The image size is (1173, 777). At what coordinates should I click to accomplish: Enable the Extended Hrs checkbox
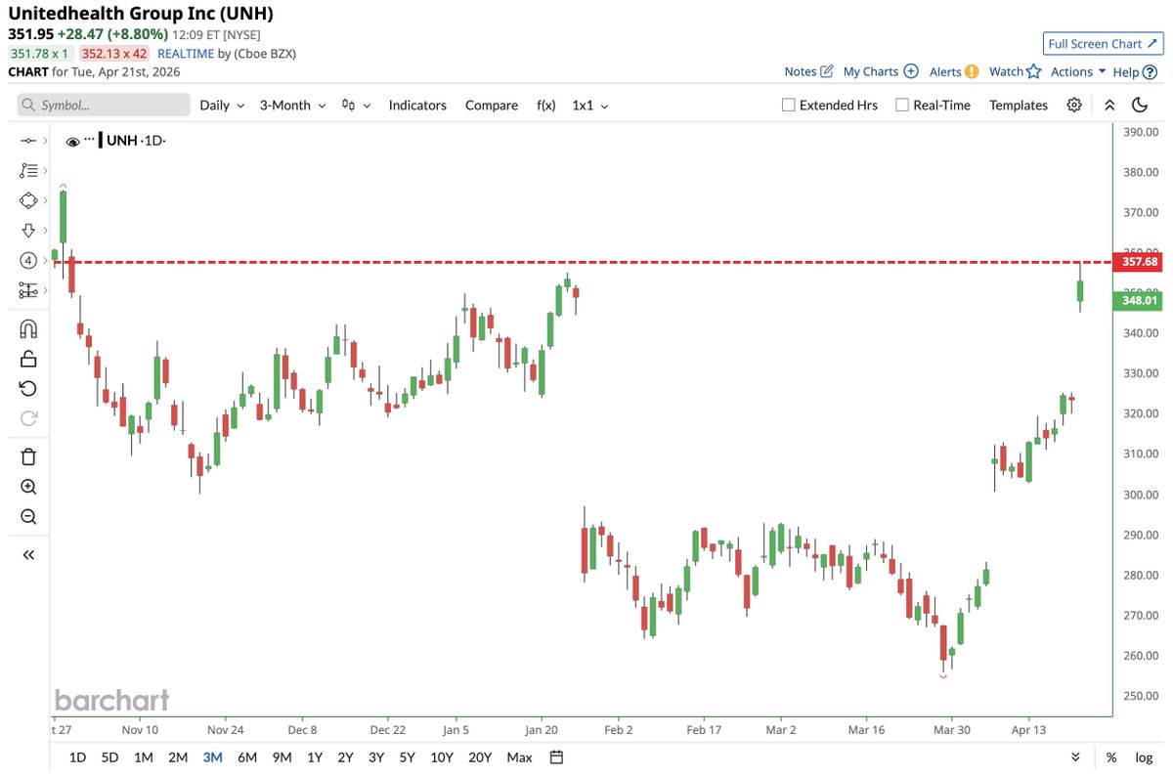tap(788, 105)
